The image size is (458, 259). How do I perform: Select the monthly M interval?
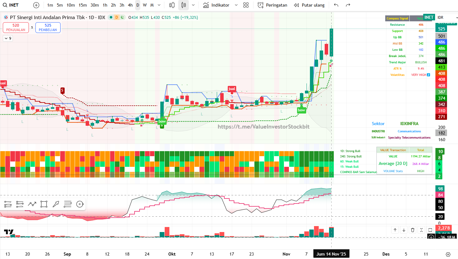point(152,5)
